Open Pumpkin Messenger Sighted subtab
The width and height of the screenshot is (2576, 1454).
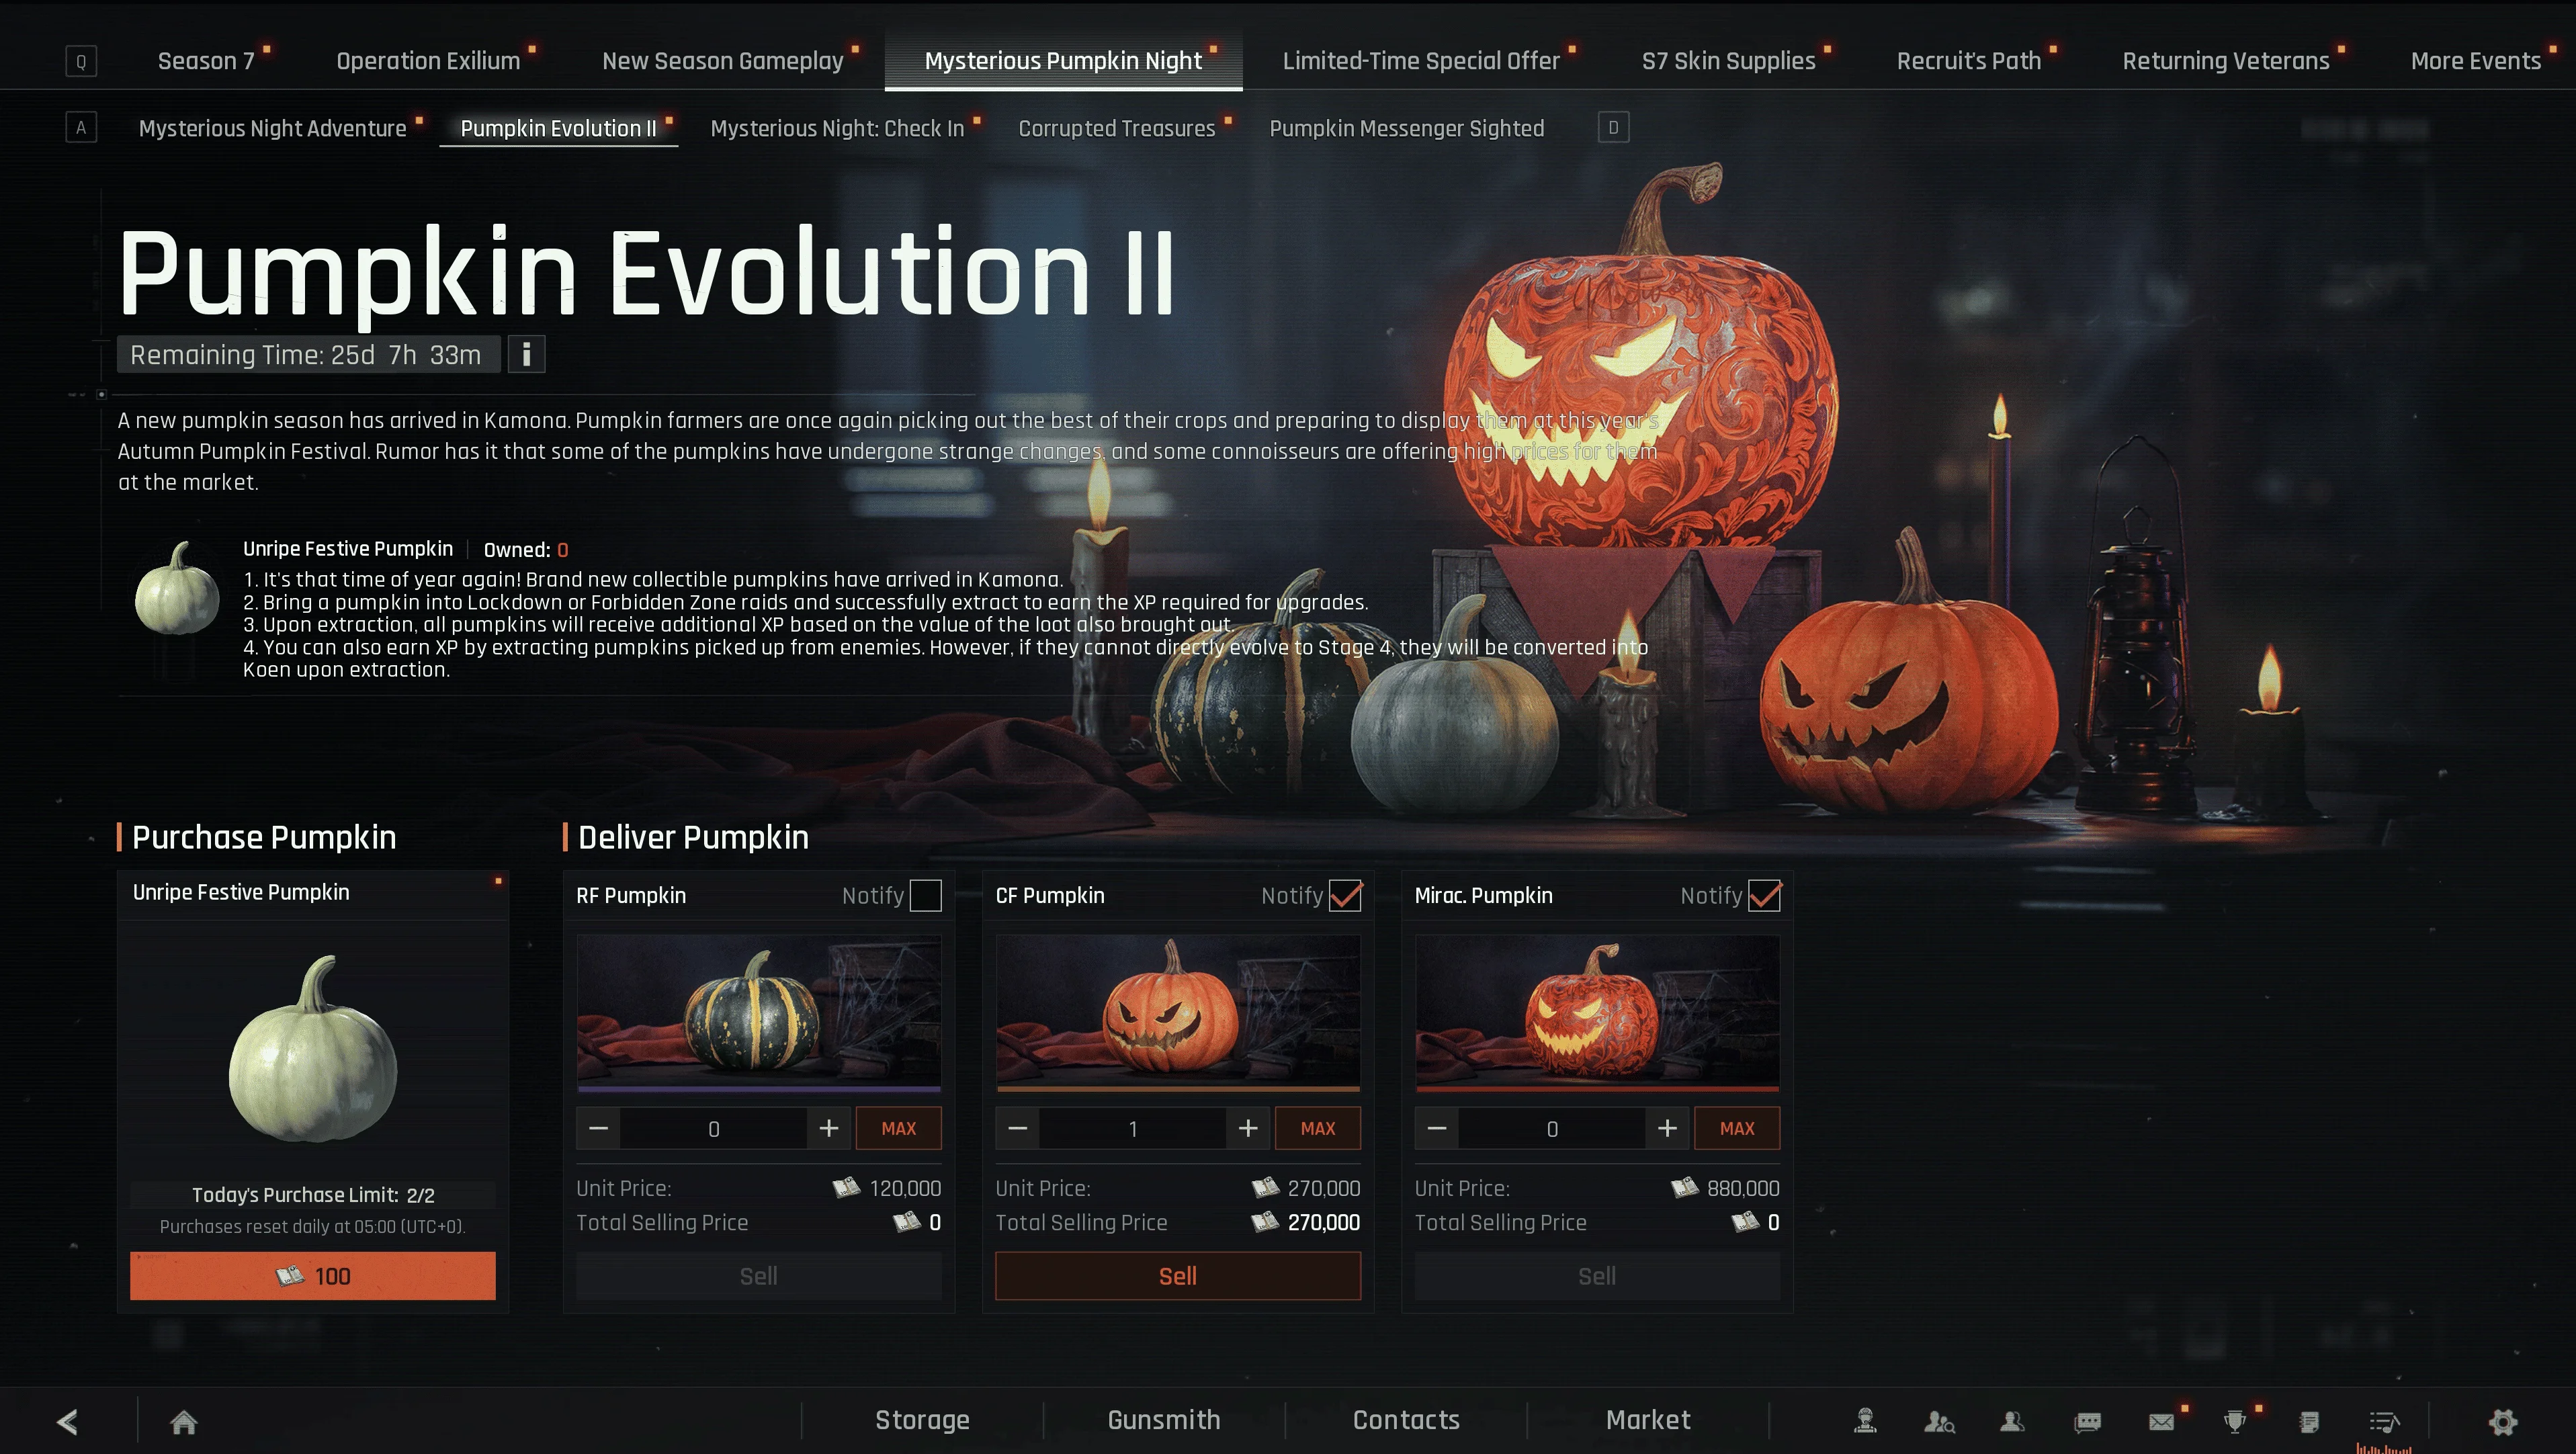click(1407, 128)
